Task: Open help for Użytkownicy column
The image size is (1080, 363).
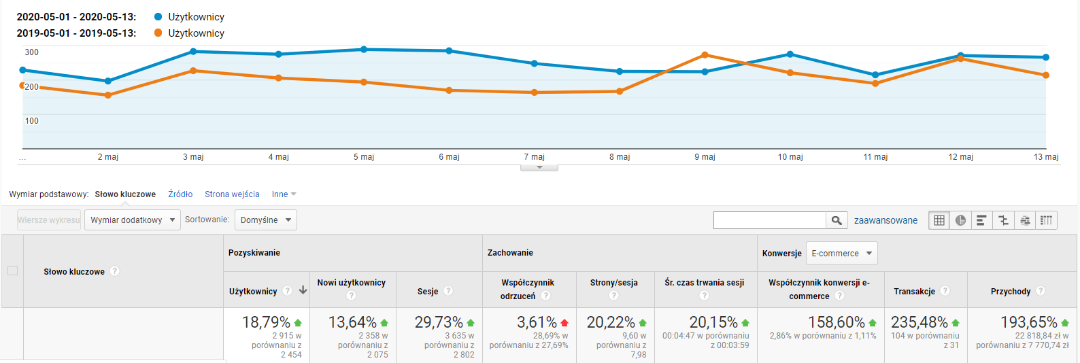Action: pos(288,291)
